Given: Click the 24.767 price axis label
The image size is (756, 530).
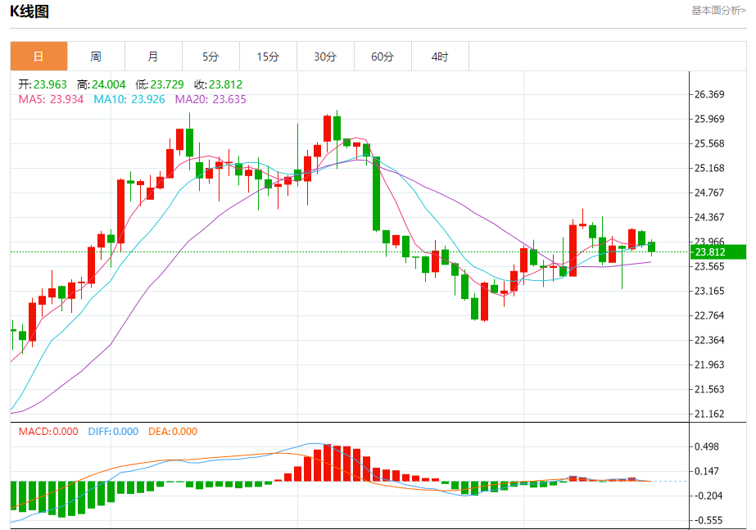Looking at the screenshot, I should [x=709, y=193].
